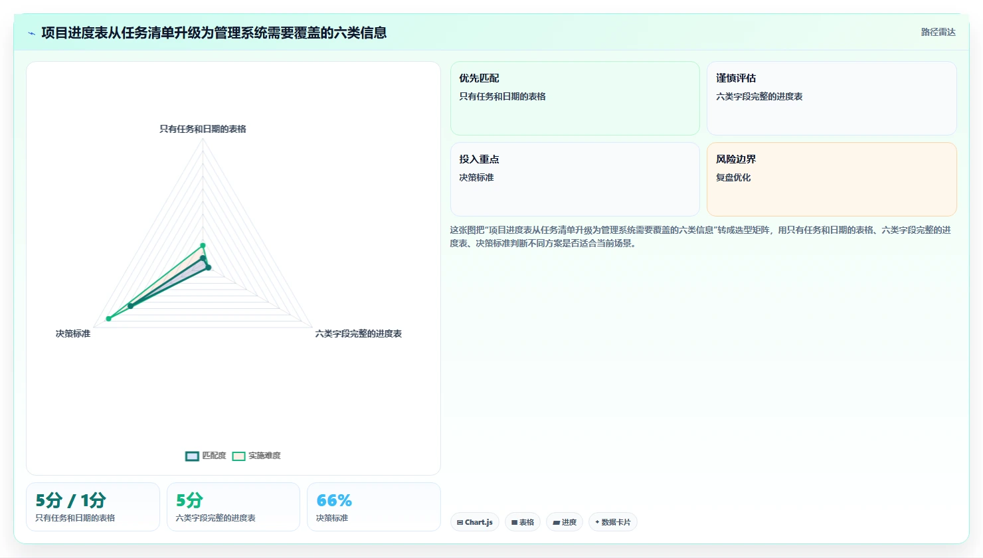Open the 投入重点 card
The width and height of the screenshot is (983, 558).
[x=575, y=179]
